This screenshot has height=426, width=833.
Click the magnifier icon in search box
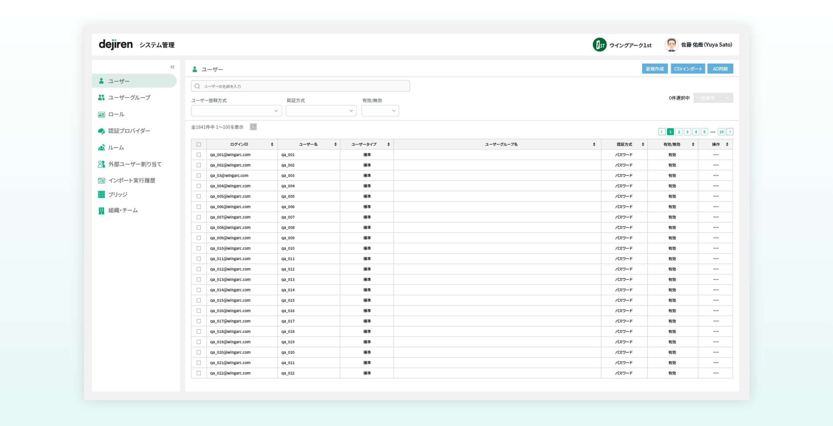click(197, 86)
